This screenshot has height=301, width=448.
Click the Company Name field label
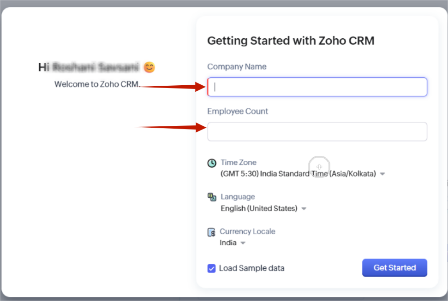point(237,66)
